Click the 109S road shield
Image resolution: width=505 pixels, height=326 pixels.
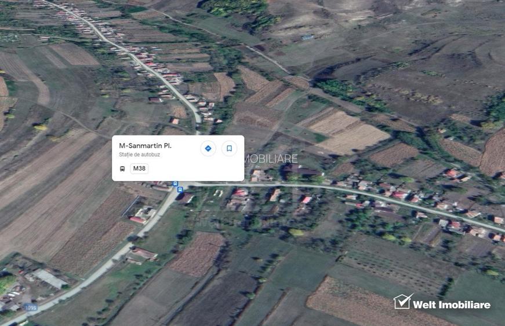[31, 307]
